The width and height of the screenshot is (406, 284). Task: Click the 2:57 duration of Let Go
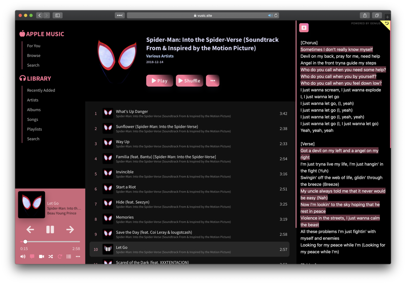point(283,249)
